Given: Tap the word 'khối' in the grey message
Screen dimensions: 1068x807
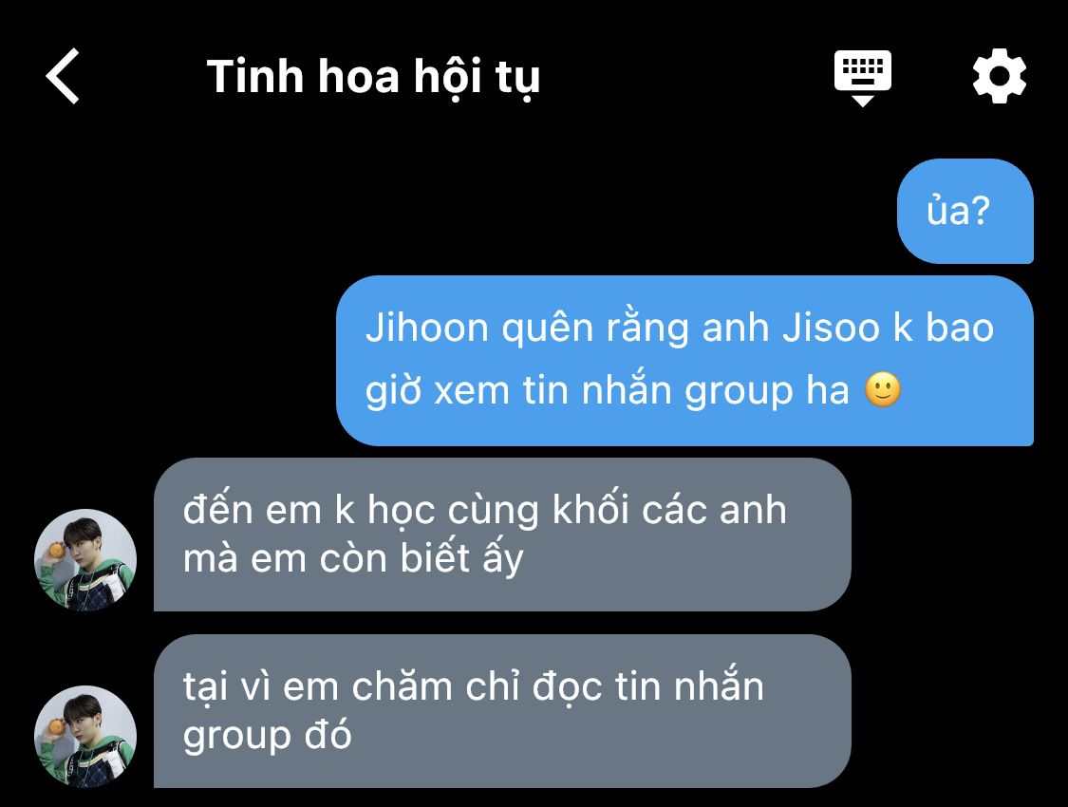Looking at the screenshot, I should click(x=590, y=509).
